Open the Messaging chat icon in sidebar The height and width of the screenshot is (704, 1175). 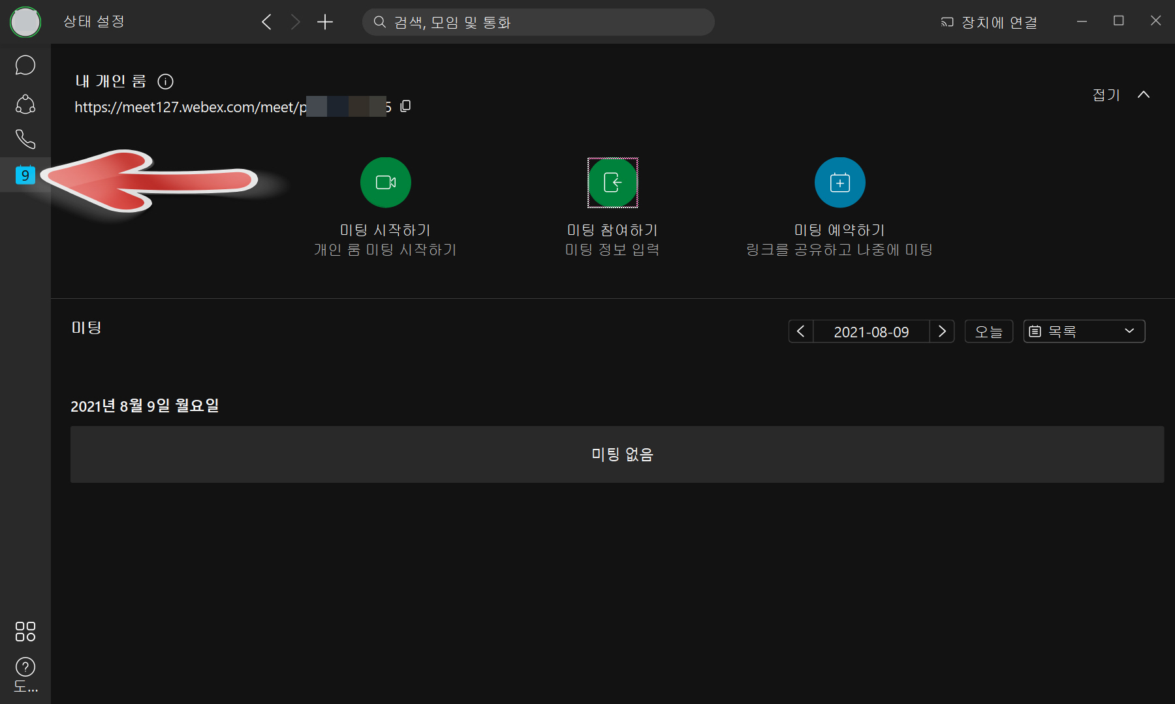pyautogui.click(x=25, y=65)
